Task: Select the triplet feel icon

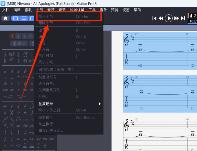Action: pos(25,54)
